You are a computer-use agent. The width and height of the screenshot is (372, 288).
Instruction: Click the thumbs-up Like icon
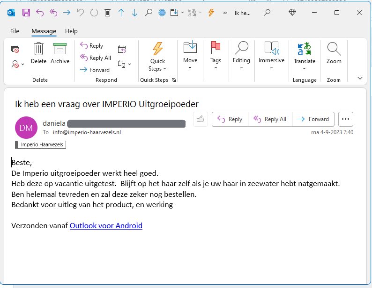tap(201, 119)
